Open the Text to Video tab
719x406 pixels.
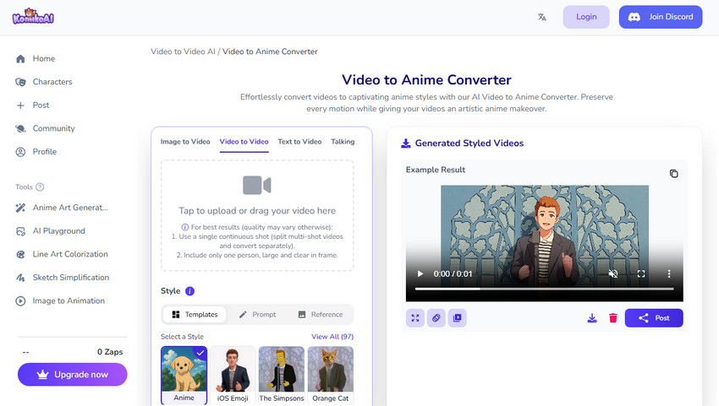pyautogui.click(x=299, y=142)
